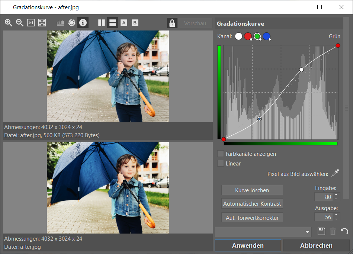Screen dimensions: 353x254
Task: Increase the Eingabe value with up arrow
Action: tap(336, 194)
